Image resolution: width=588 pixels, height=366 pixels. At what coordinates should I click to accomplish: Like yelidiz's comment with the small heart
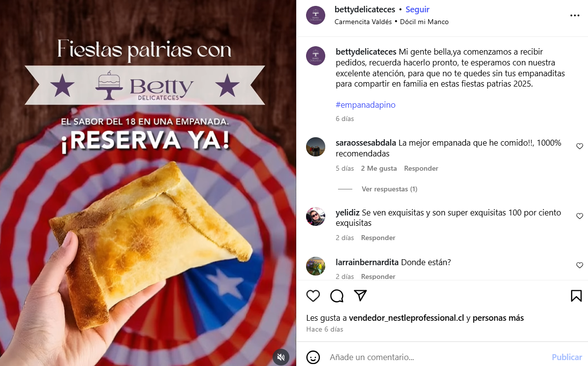[580, 216]
